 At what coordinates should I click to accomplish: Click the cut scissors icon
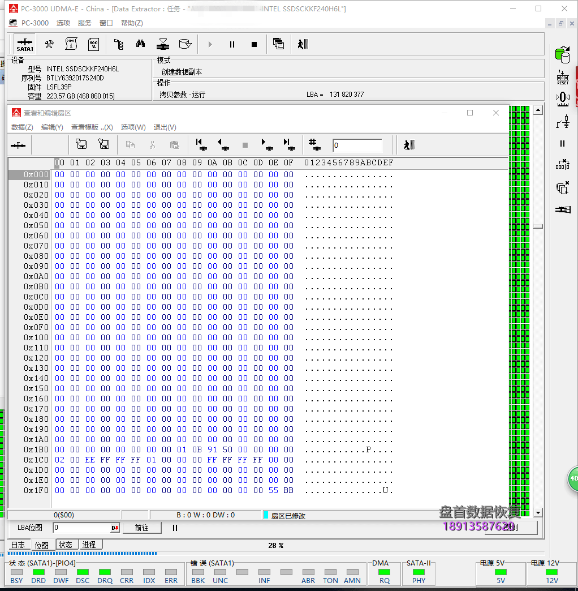(152, 145)
